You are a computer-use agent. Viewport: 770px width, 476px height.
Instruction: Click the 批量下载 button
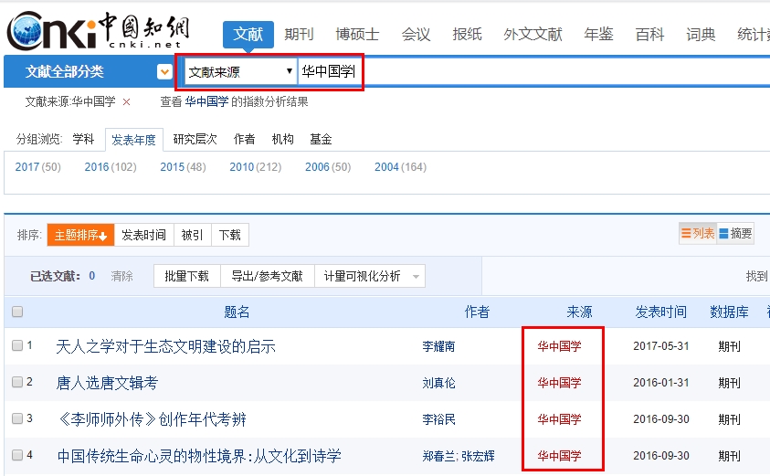coord(186,277)
